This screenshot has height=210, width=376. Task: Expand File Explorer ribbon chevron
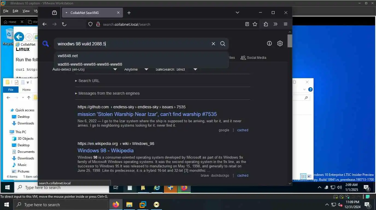click(304, 89)
